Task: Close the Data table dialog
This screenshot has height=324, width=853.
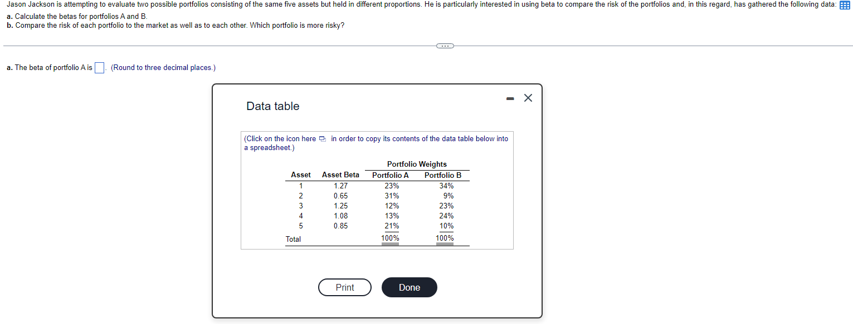Action: (528, 98)
